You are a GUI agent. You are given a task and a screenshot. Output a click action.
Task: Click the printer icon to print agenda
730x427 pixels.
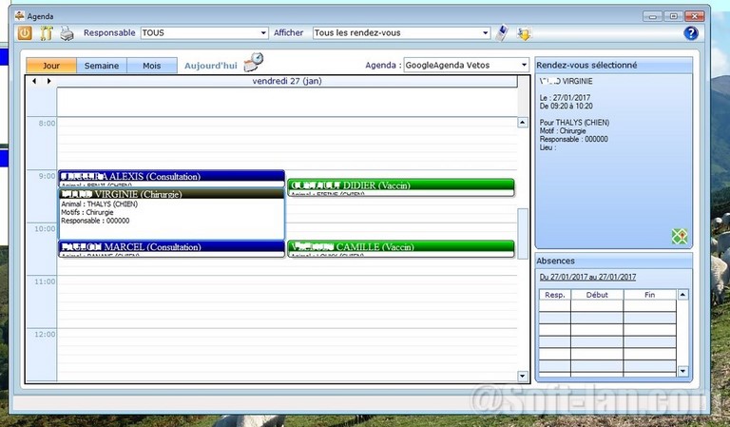67,33
